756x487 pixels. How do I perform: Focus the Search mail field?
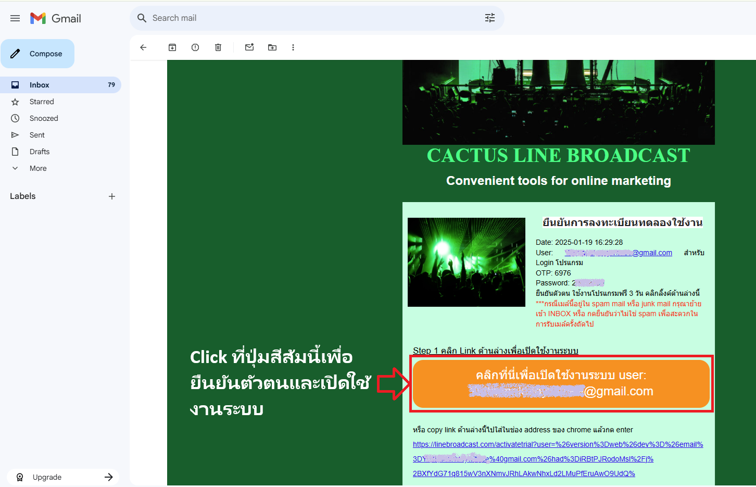[317, 18]
